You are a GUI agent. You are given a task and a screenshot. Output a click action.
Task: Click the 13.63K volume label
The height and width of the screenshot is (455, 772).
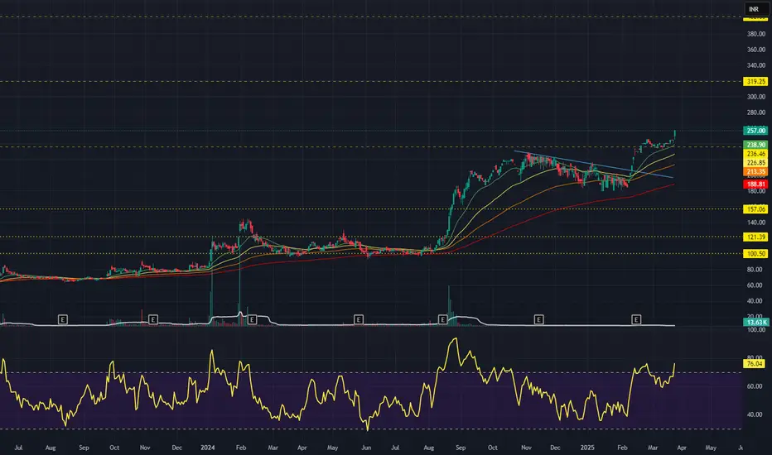pyautogui.click(x=755, y=322)
